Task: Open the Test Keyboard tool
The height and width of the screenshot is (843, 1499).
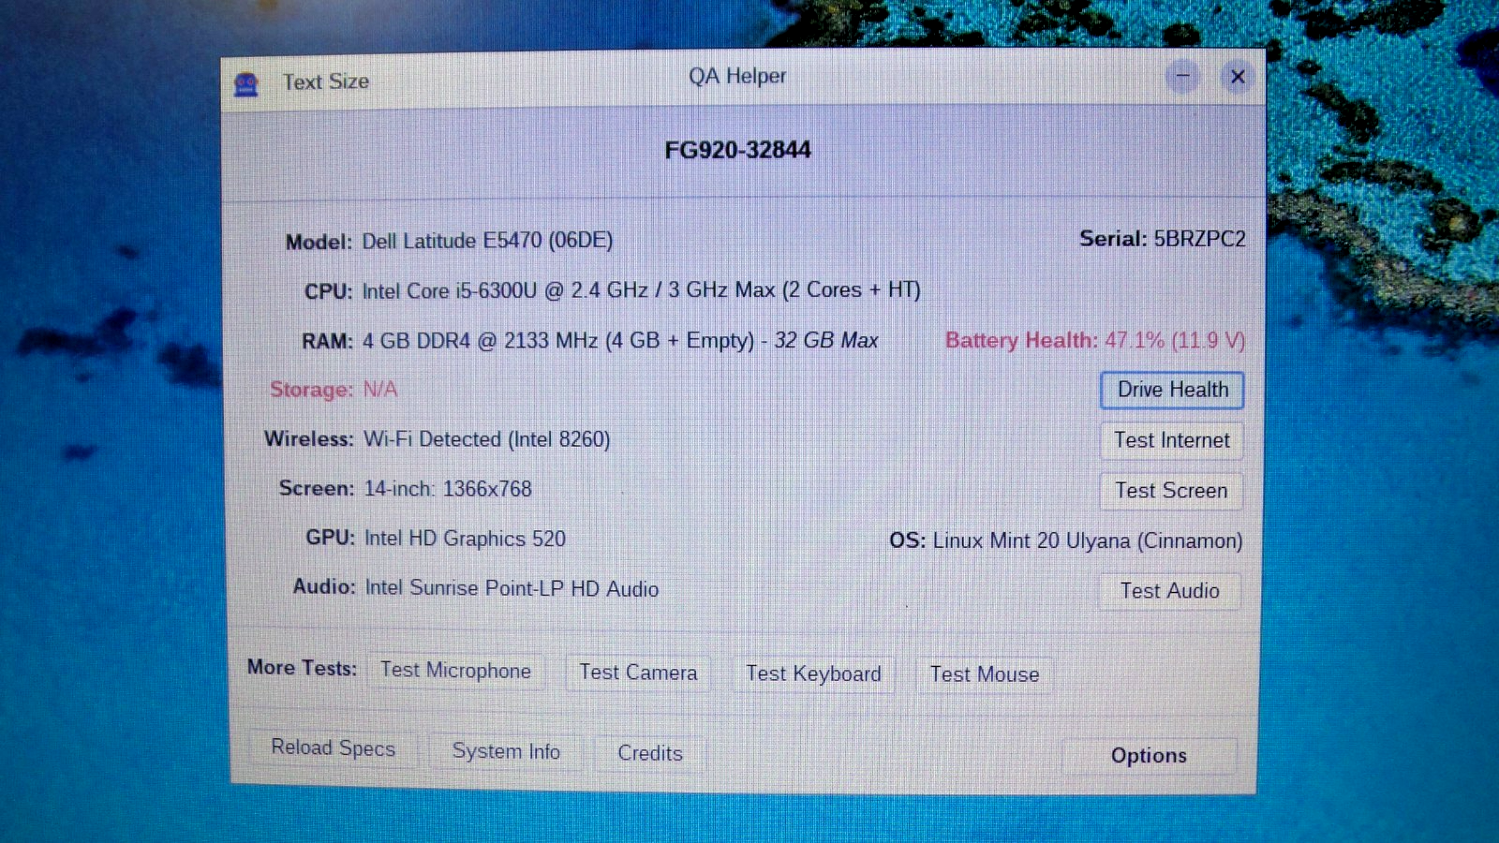Action: tap(813, 673)
